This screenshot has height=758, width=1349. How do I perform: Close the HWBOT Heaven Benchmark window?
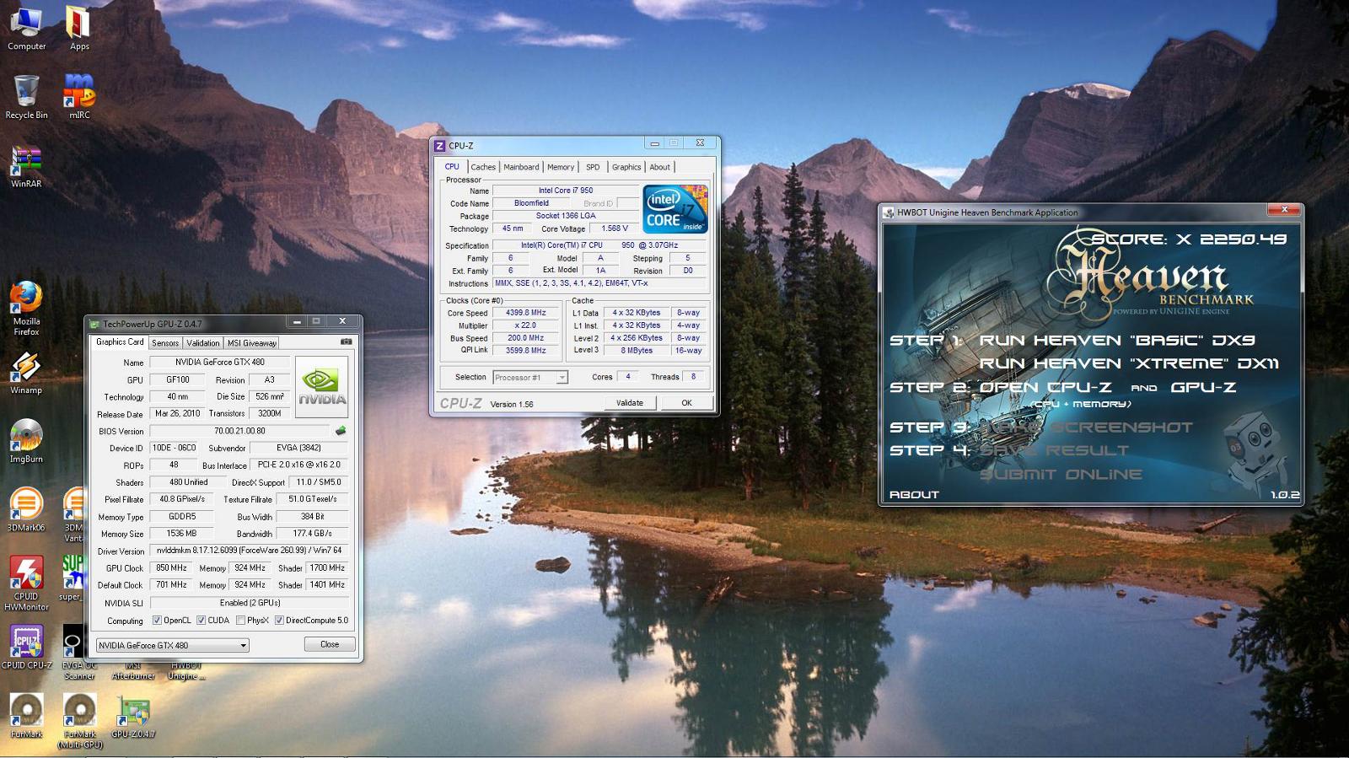[x=1284, y=210]
